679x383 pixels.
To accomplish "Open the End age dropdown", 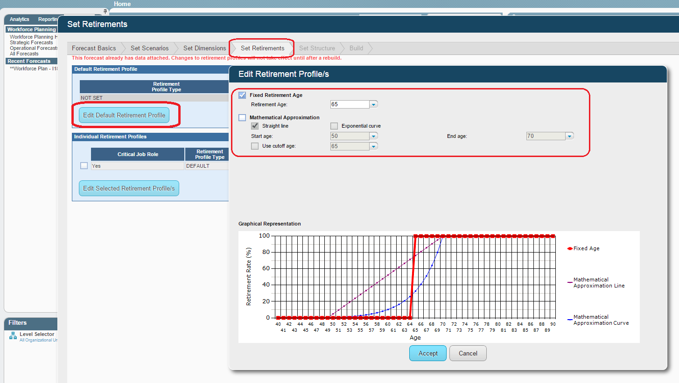I will tap(569, 136).
